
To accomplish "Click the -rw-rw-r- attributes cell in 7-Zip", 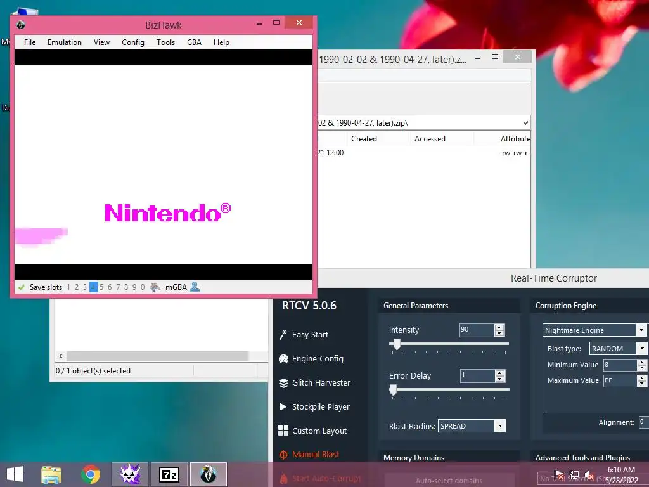I will click(514, 153).
